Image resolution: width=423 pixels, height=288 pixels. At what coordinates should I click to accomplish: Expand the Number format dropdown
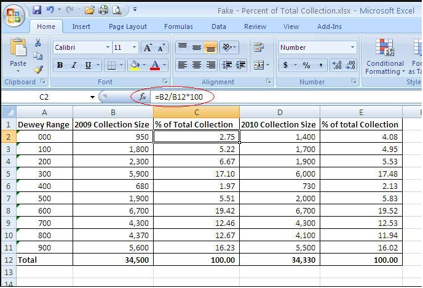click(352, 47)
